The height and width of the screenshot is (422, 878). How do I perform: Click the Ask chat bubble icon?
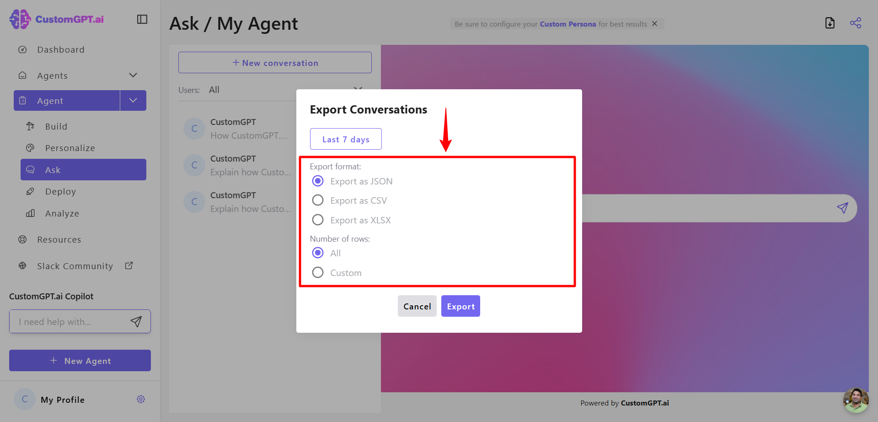point(30,170)
